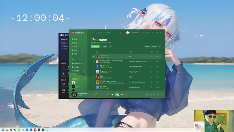Like the third song (Live) heart icon
The height and width of the screenshot is (132, 234).
(x=151, y=67)
